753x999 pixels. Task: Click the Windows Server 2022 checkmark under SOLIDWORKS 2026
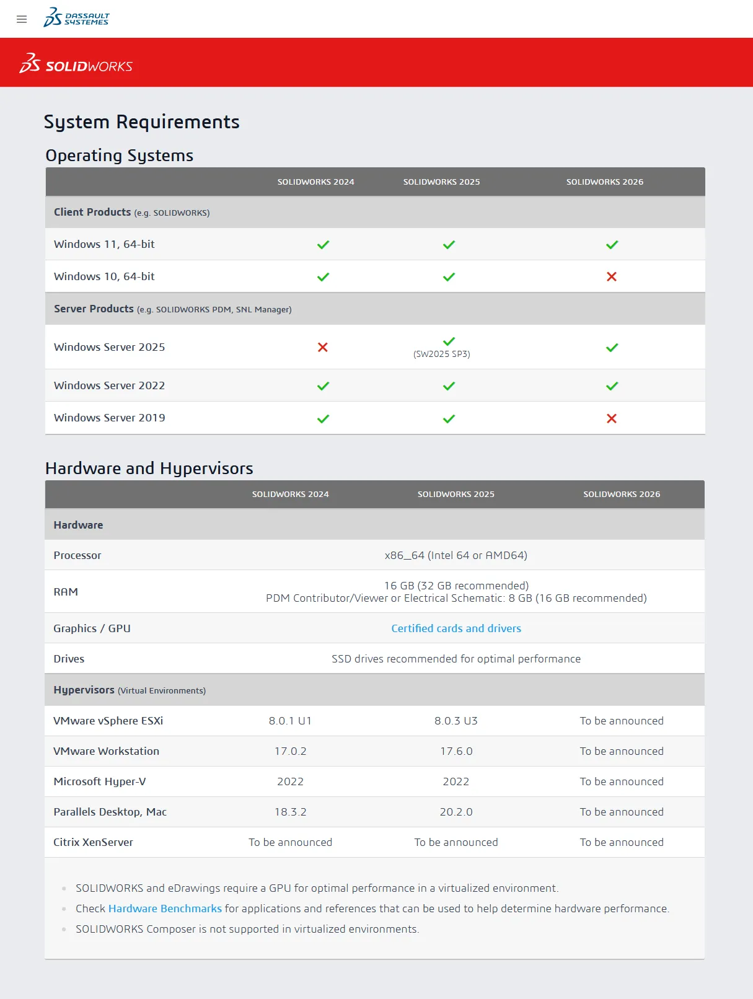coord(612,386)
